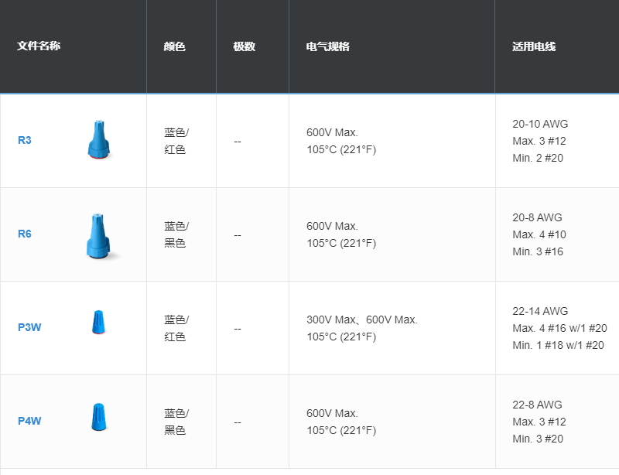Click the 颜色 column header
The height and width of the screenshot is (475, 619).
pyautogui.click(x=175, y=46)
